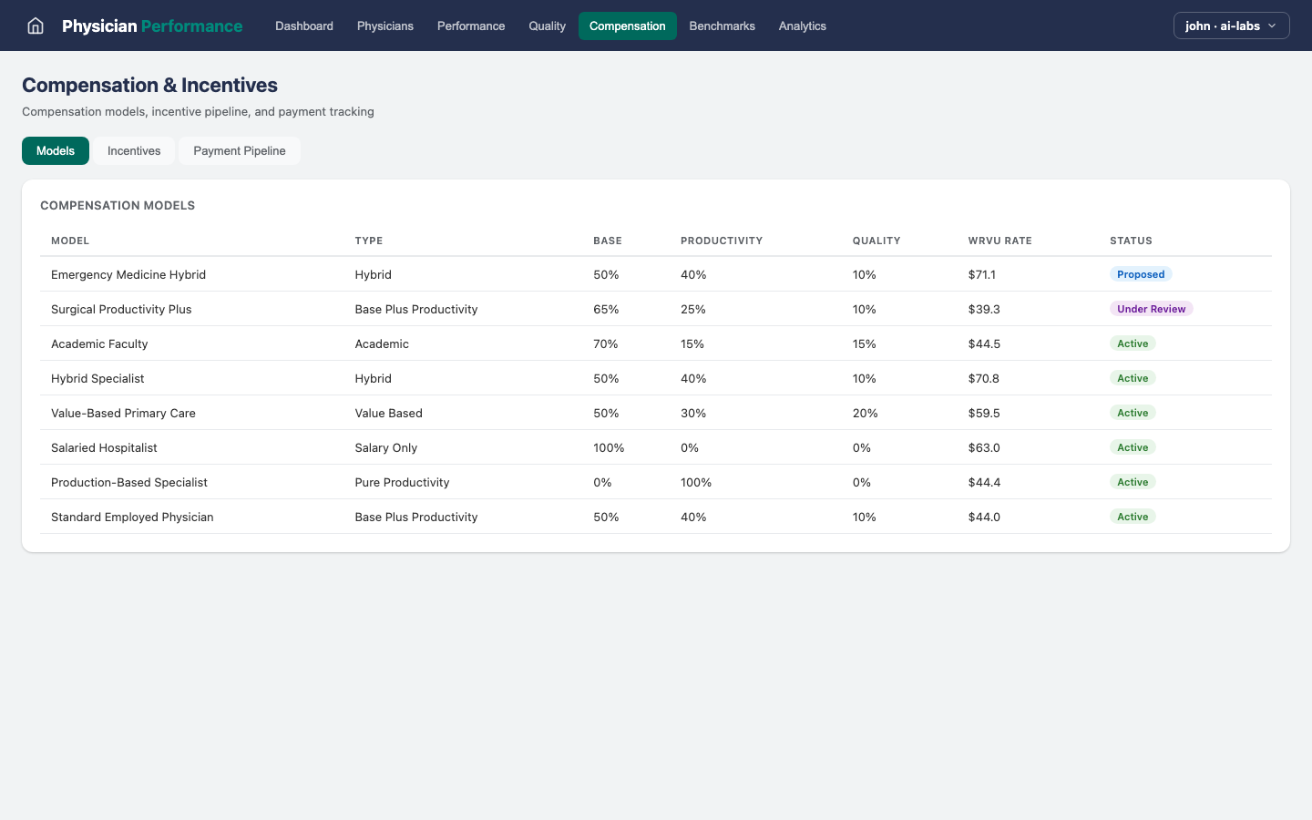Select the Value-Based Primary Care row
This screenshot has width=1312, height=820.
click(123, 413)
